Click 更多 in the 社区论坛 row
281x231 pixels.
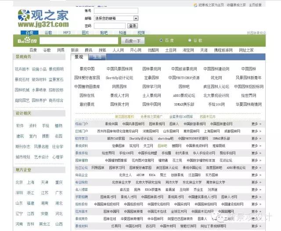tap(256, 168)
